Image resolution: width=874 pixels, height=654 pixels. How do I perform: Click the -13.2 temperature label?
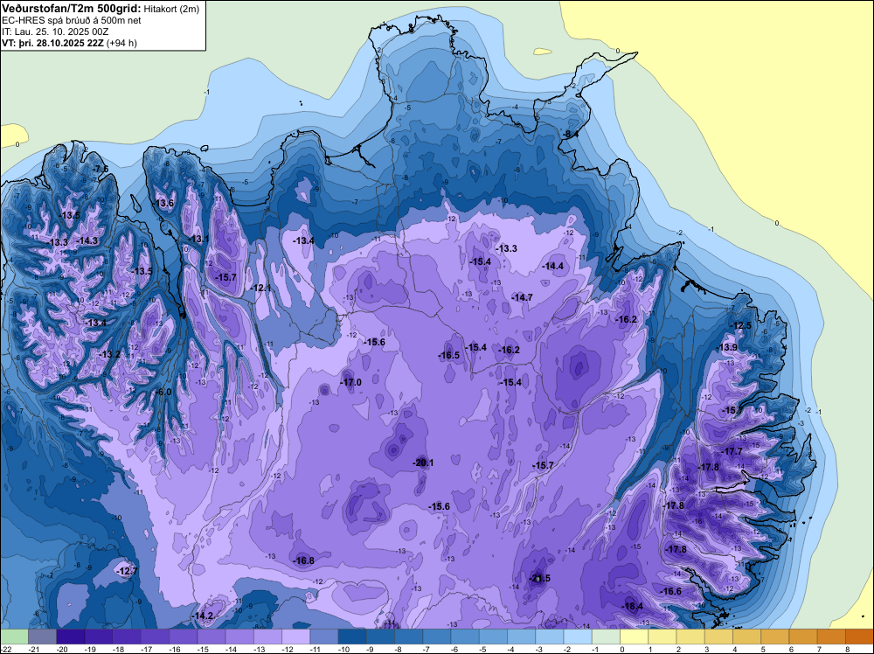(x=109, y=355)
